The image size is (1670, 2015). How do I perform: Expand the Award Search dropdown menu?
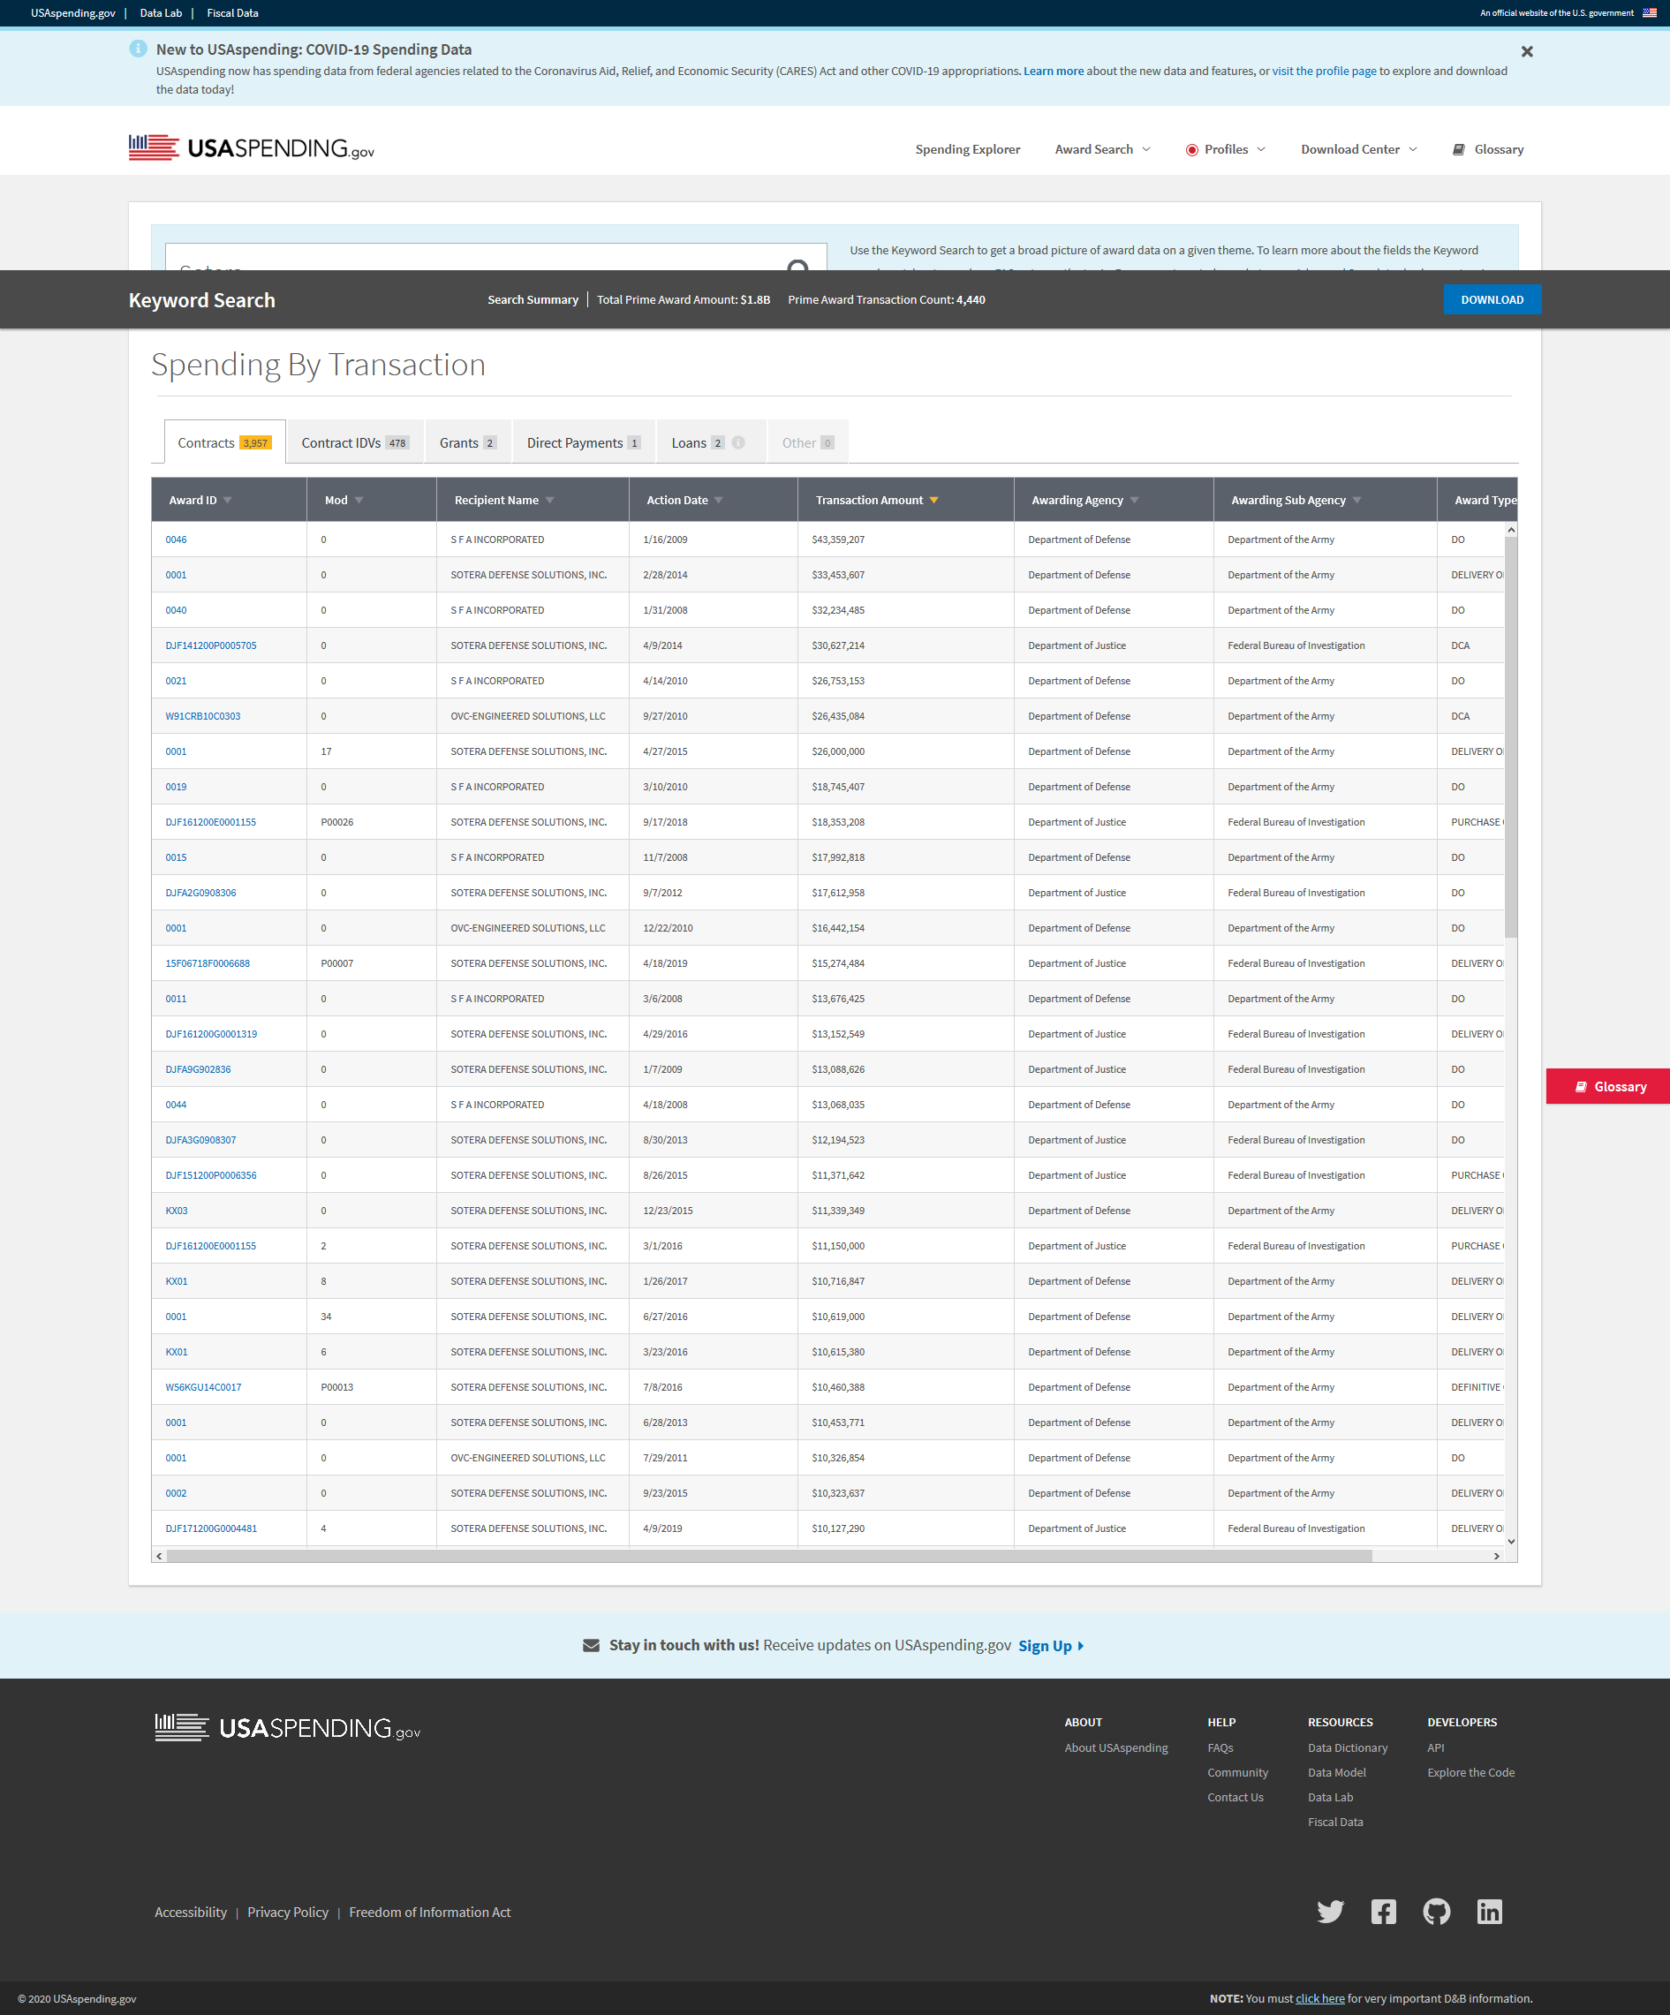click(x=1103, y=150)
